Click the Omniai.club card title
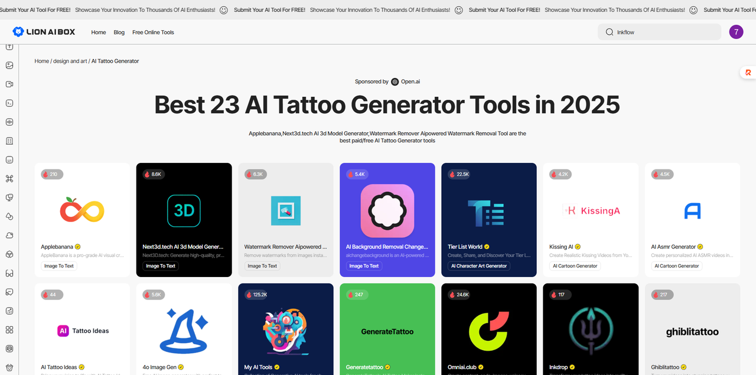This screenshot has width=756, height=375. tap(462, 367)
